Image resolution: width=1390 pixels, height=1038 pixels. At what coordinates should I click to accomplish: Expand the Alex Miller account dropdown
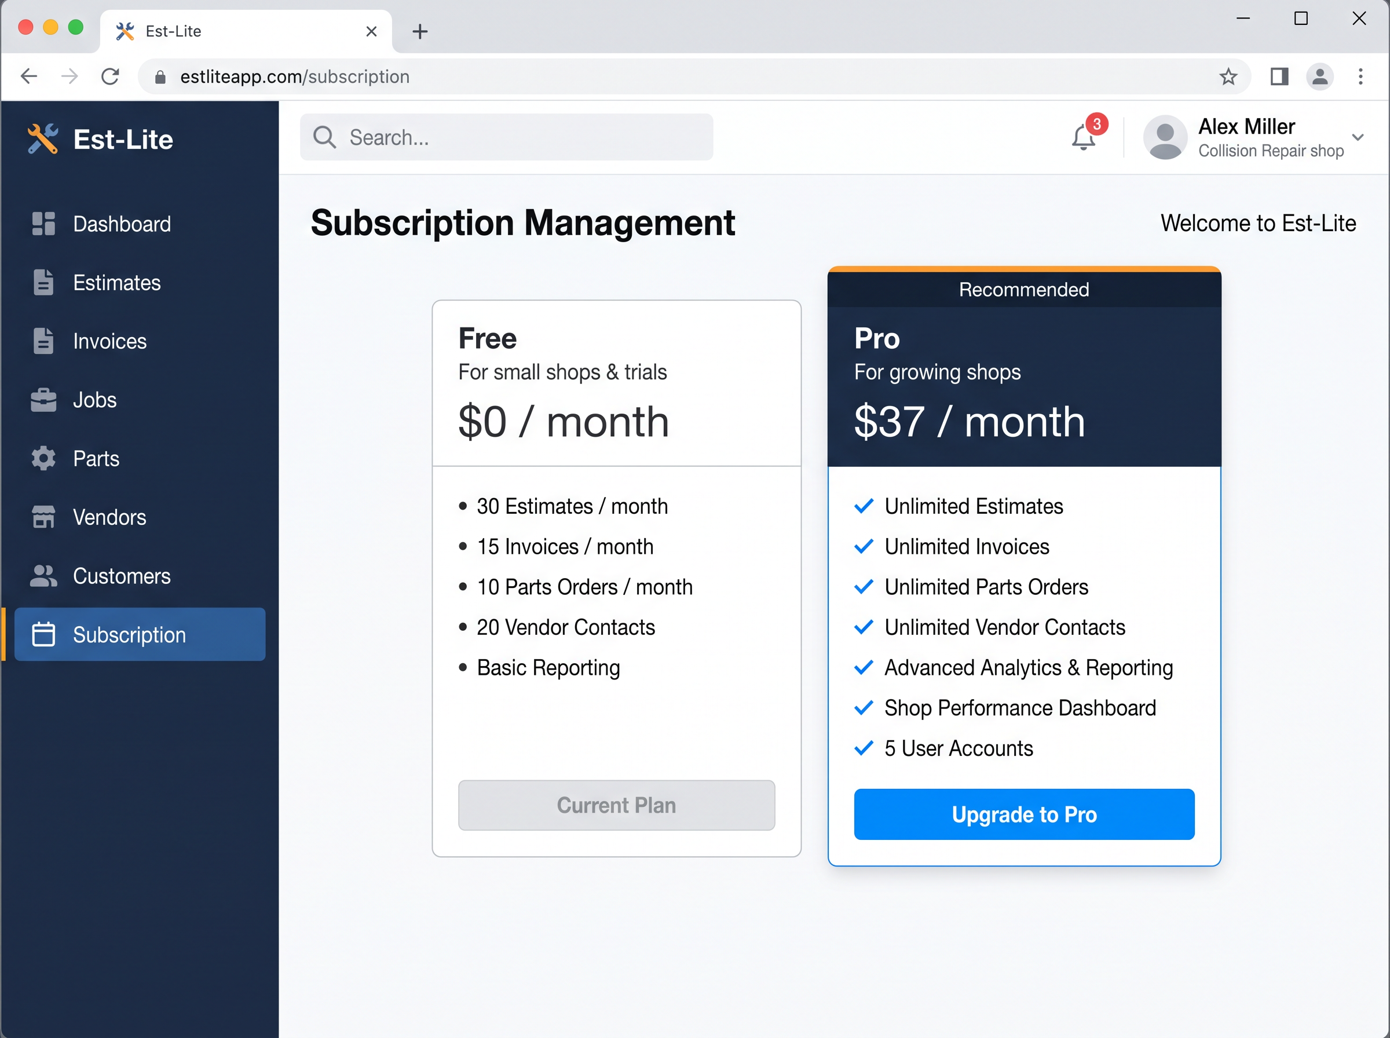(1358, 137)
